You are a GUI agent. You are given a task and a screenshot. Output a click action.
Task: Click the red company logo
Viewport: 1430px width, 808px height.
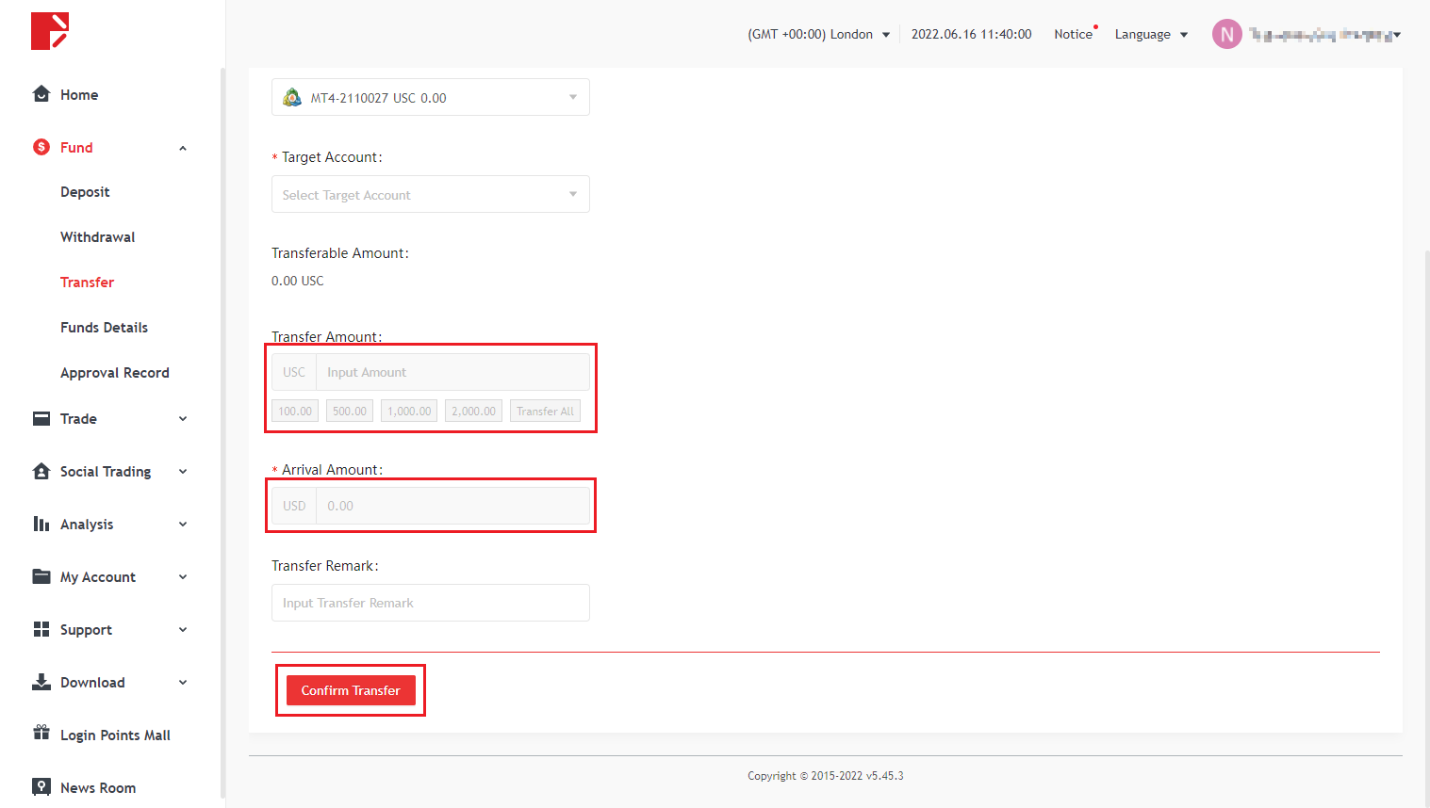50,31
